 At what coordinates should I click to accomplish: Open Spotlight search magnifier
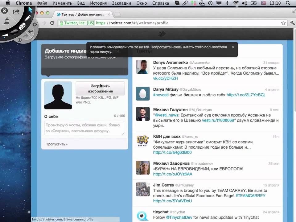click(288, 3)
